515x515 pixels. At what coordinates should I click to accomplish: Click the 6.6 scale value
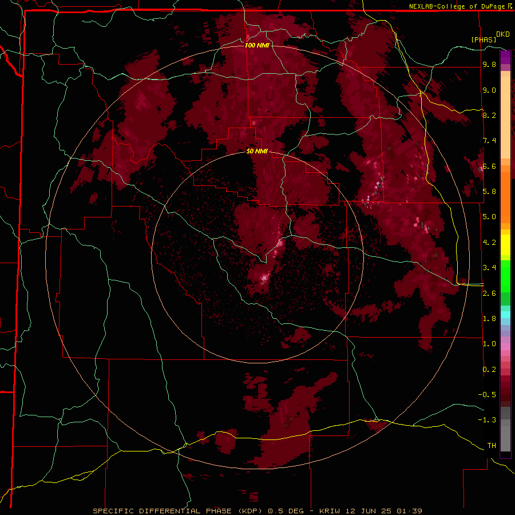point(489,166)
